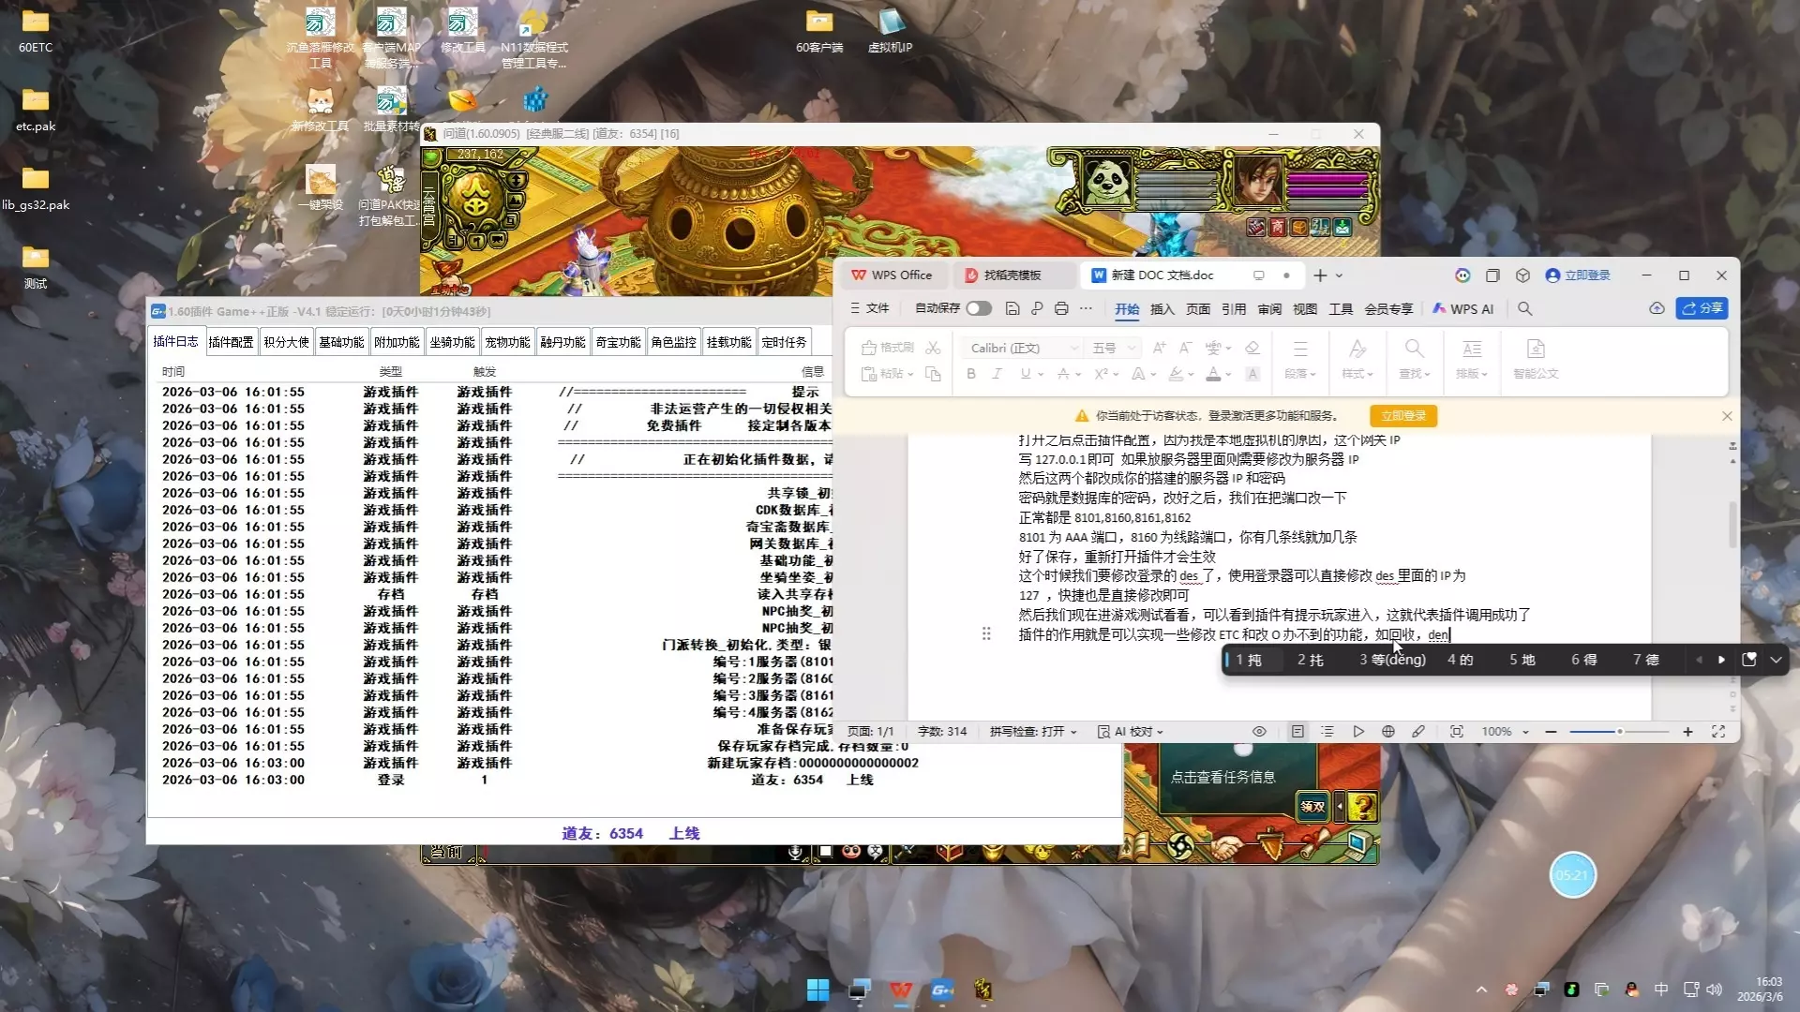
Task: Click the cloud upload icon
Action: pyautogui.click(x=1657, y=308)
